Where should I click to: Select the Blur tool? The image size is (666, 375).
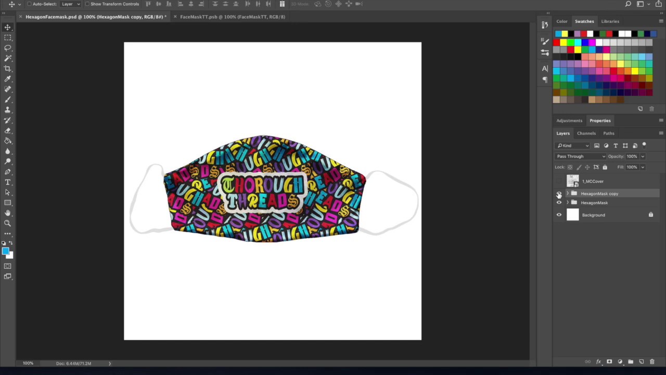pyautogui.click(x=8, y=151)
